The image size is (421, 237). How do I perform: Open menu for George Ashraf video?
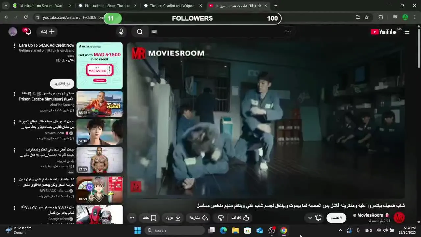[14, 208]
